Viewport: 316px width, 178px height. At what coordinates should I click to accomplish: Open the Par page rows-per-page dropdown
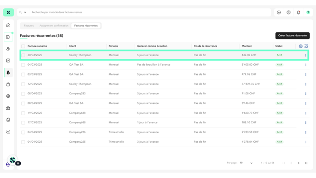pos(246,163)
